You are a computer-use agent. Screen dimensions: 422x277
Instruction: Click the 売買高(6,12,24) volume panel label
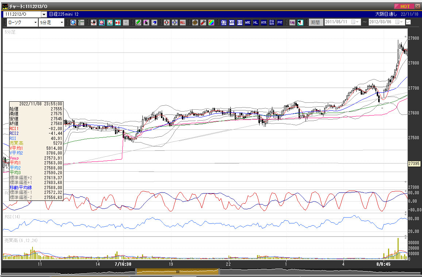[x=21, y=241]
